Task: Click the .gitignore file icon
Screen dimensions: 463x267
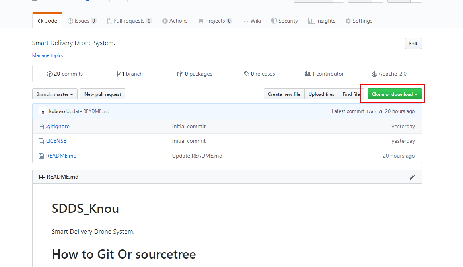Action: pyautogui.click(x=41, y=127)
